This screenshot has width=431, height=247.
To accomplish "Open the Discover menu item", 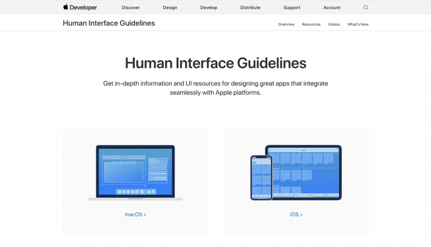I will [131, 8].
